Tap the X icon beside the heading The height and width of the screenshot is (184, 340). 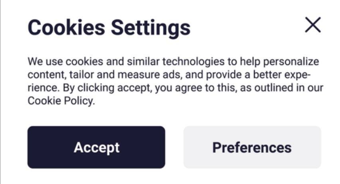[x=312, y=25]
